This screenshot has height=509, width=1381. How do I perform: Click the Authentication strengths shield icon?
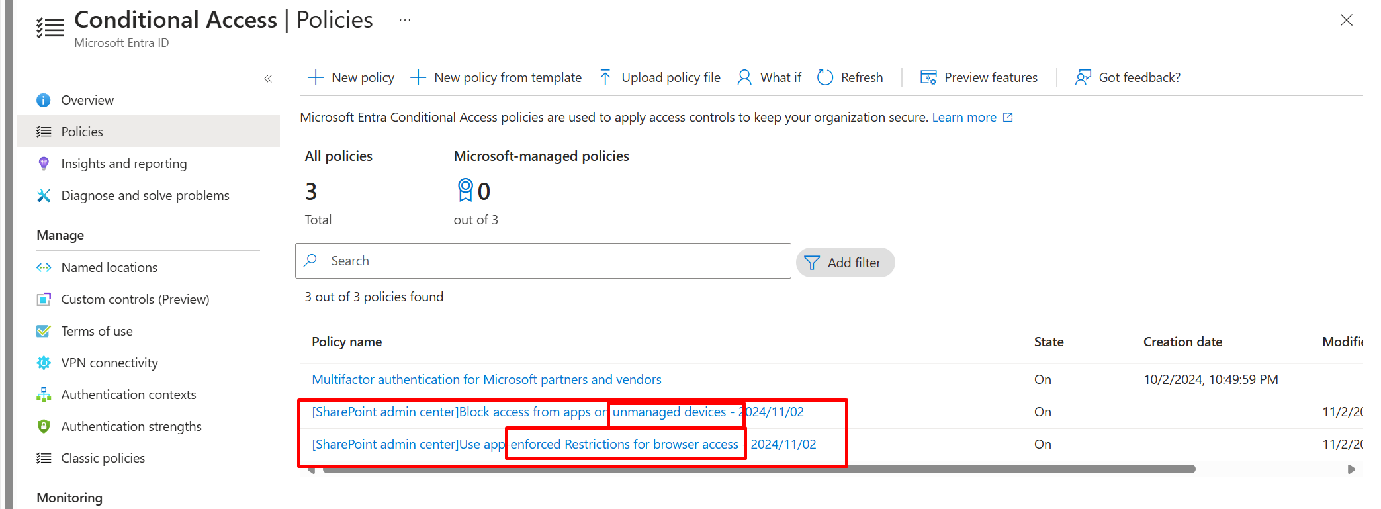point(44,426)
